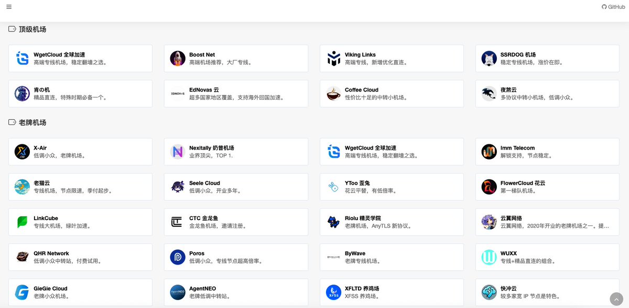This screenshot has height=308, width=629.
Task: Open the hamburger menu icon
Action: click(x=9, y=7)
